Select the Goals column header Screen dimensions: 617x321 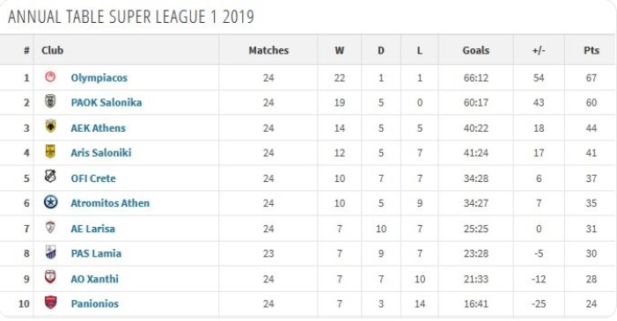coord(476,50)
